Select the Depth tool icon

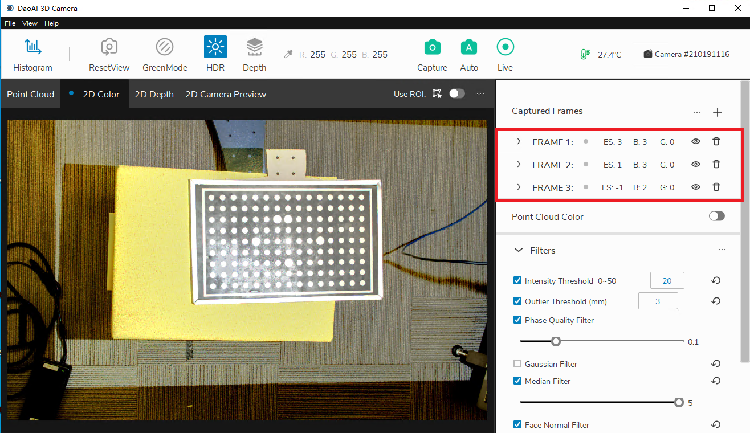click(254, 47)
